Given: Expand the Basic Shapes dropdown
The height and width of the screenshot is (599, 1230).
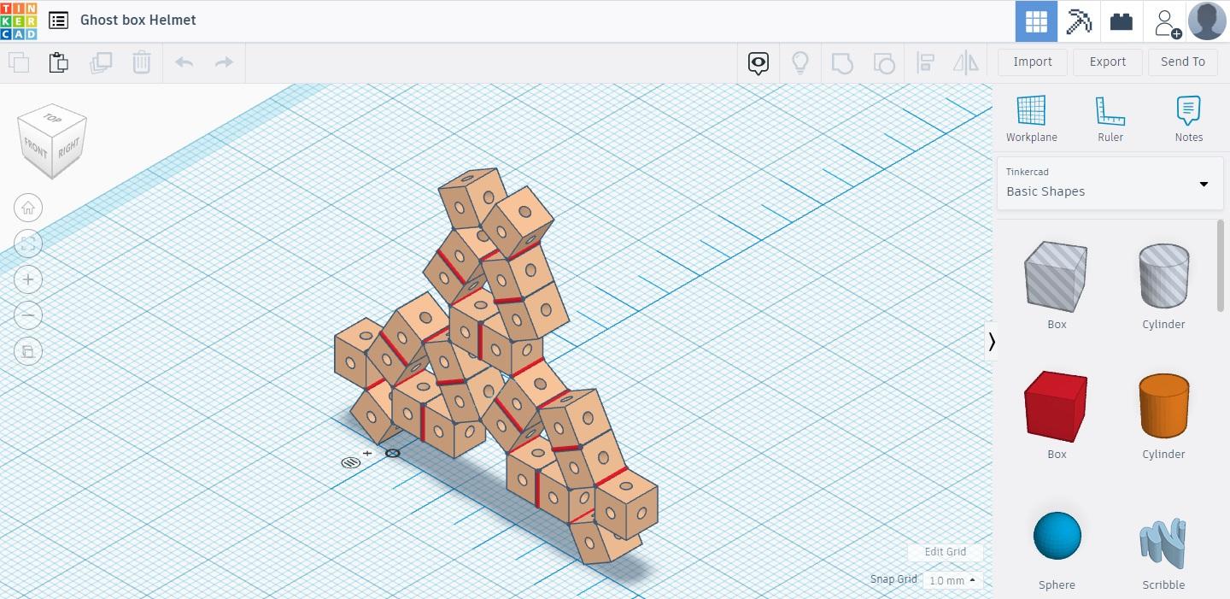Looking at the screenshot, I should pyautogui.click(x=1109, y=183).
